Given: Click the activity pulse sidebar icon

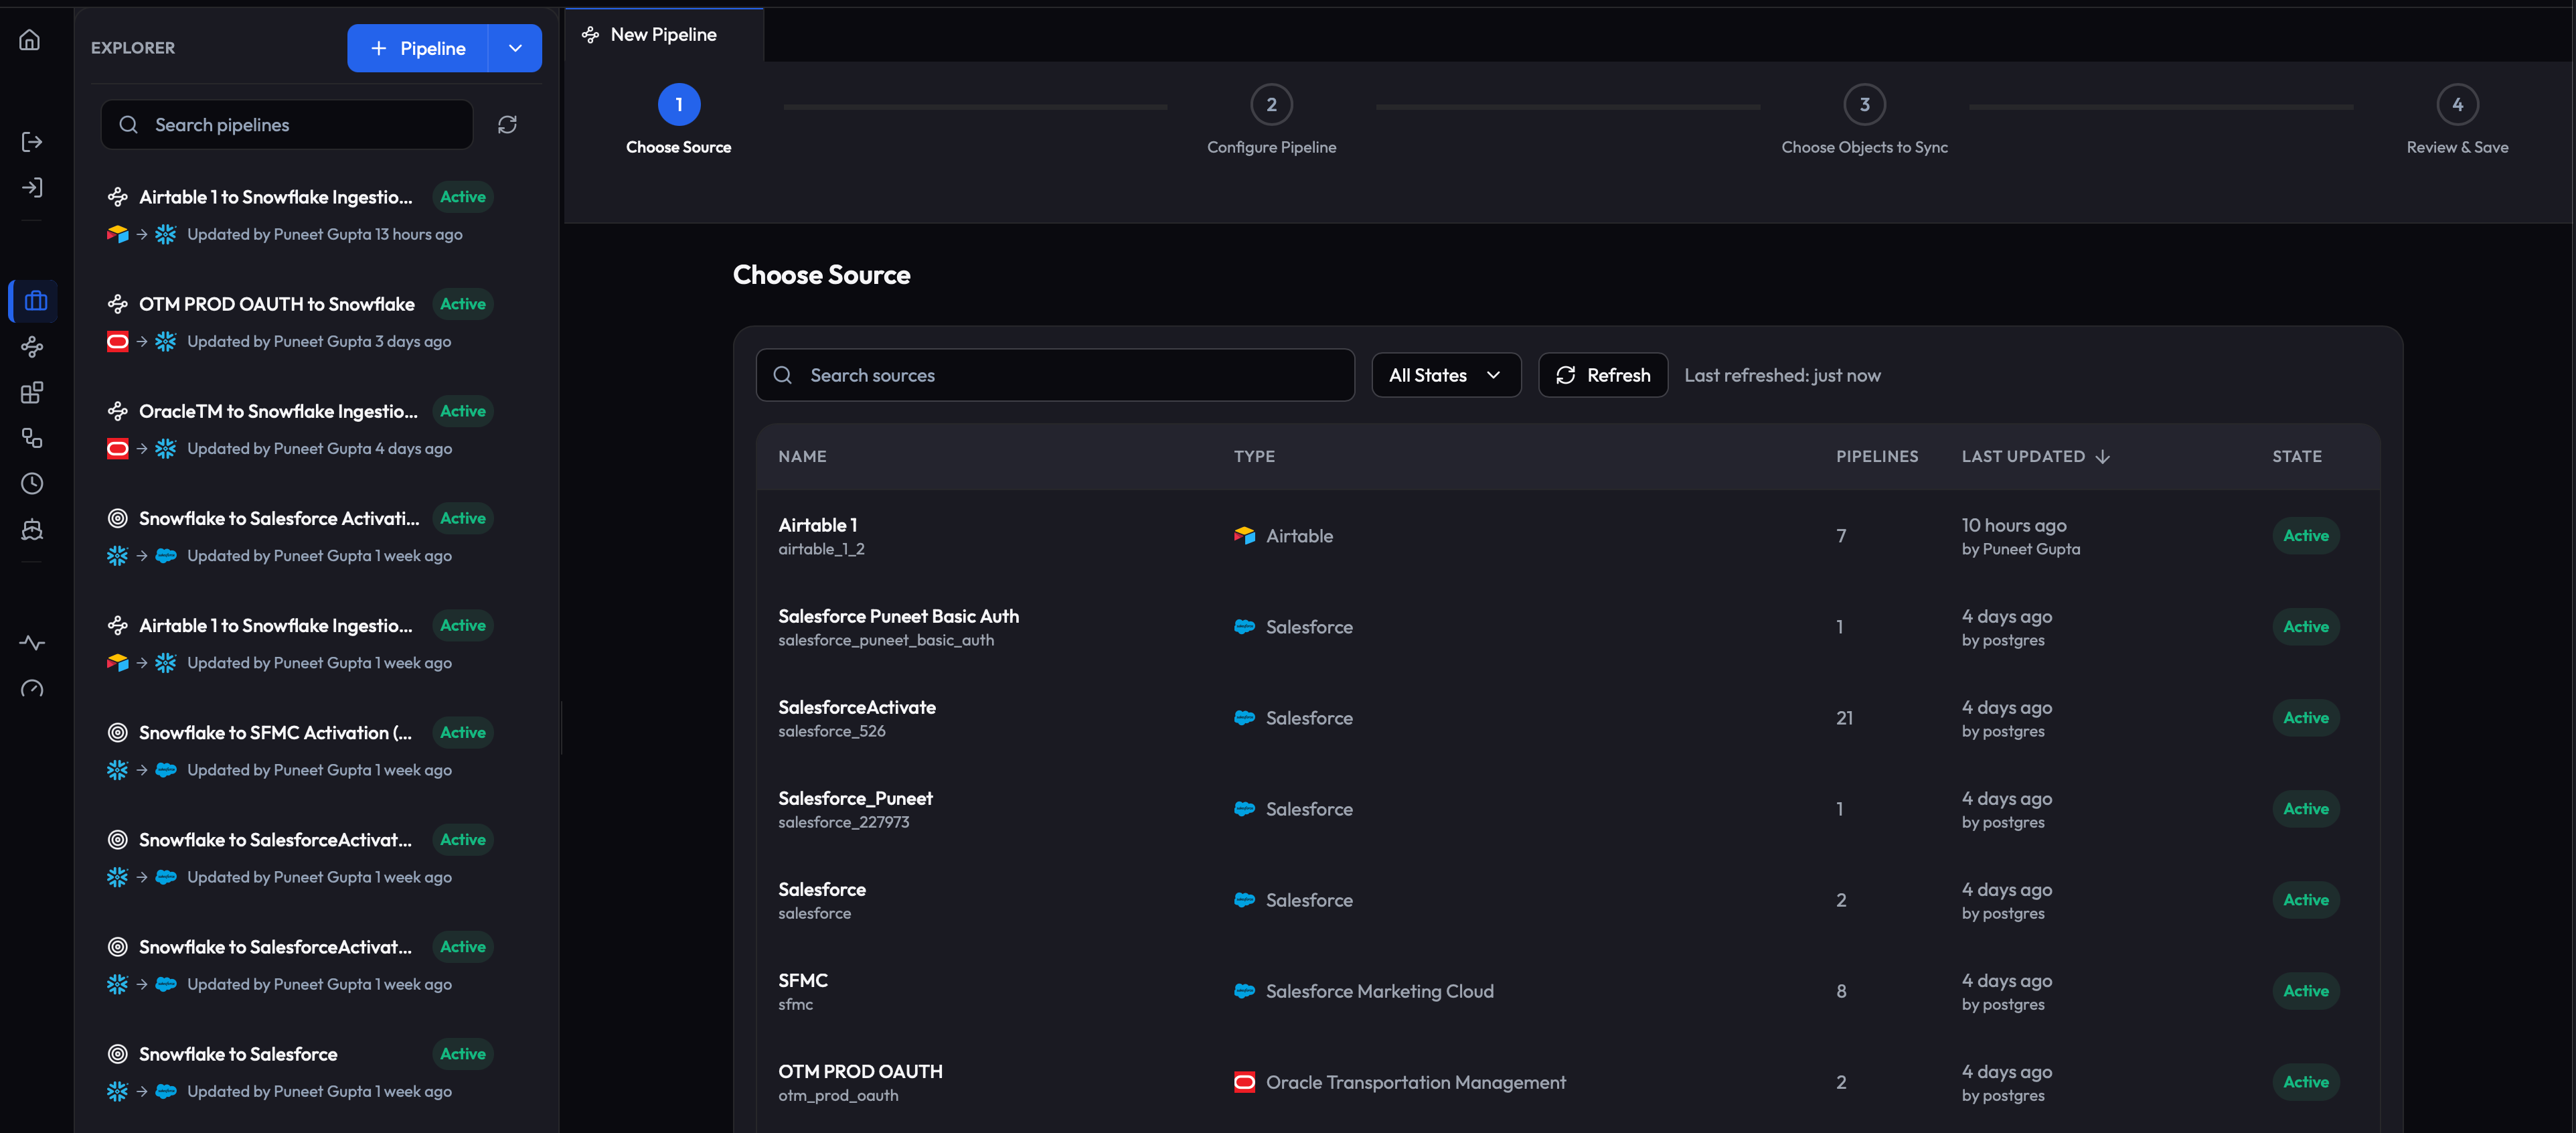Looking at the screenshot, I should [32, 643].
